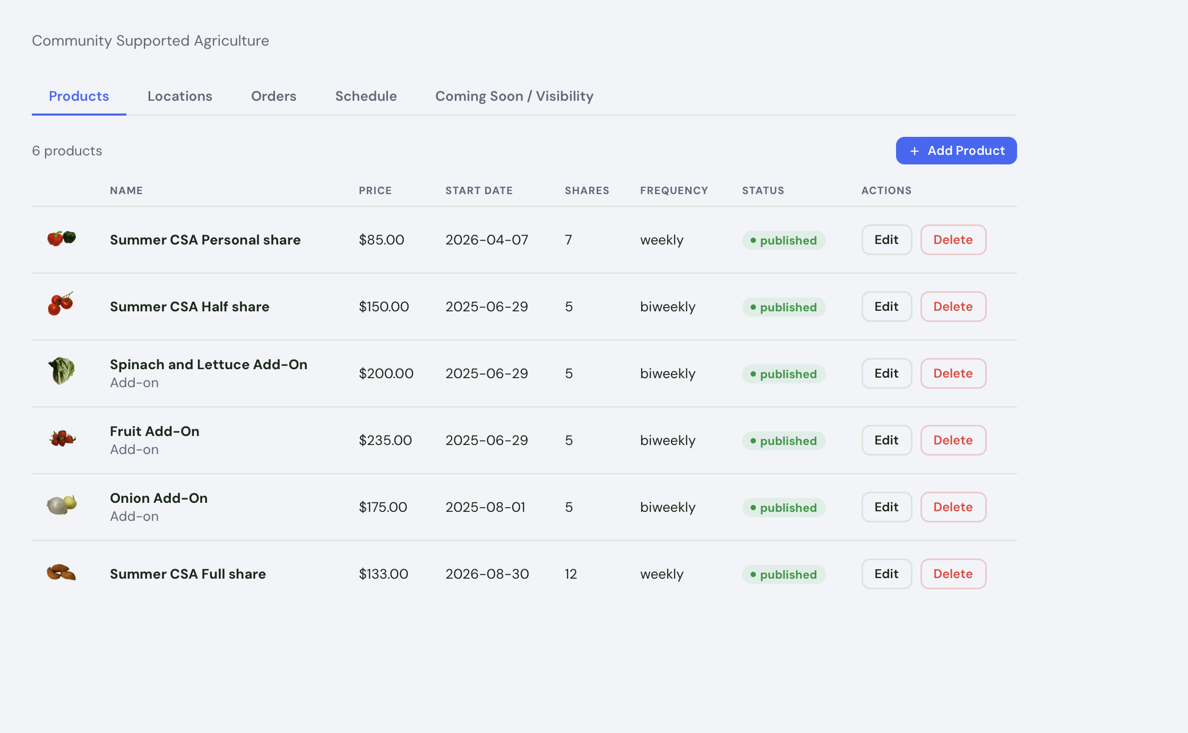Delete Summer CSA Full share
Image resolution: width=1188 pixels, height=733 pixels.
pyautogui.click(x=953, y=574)
